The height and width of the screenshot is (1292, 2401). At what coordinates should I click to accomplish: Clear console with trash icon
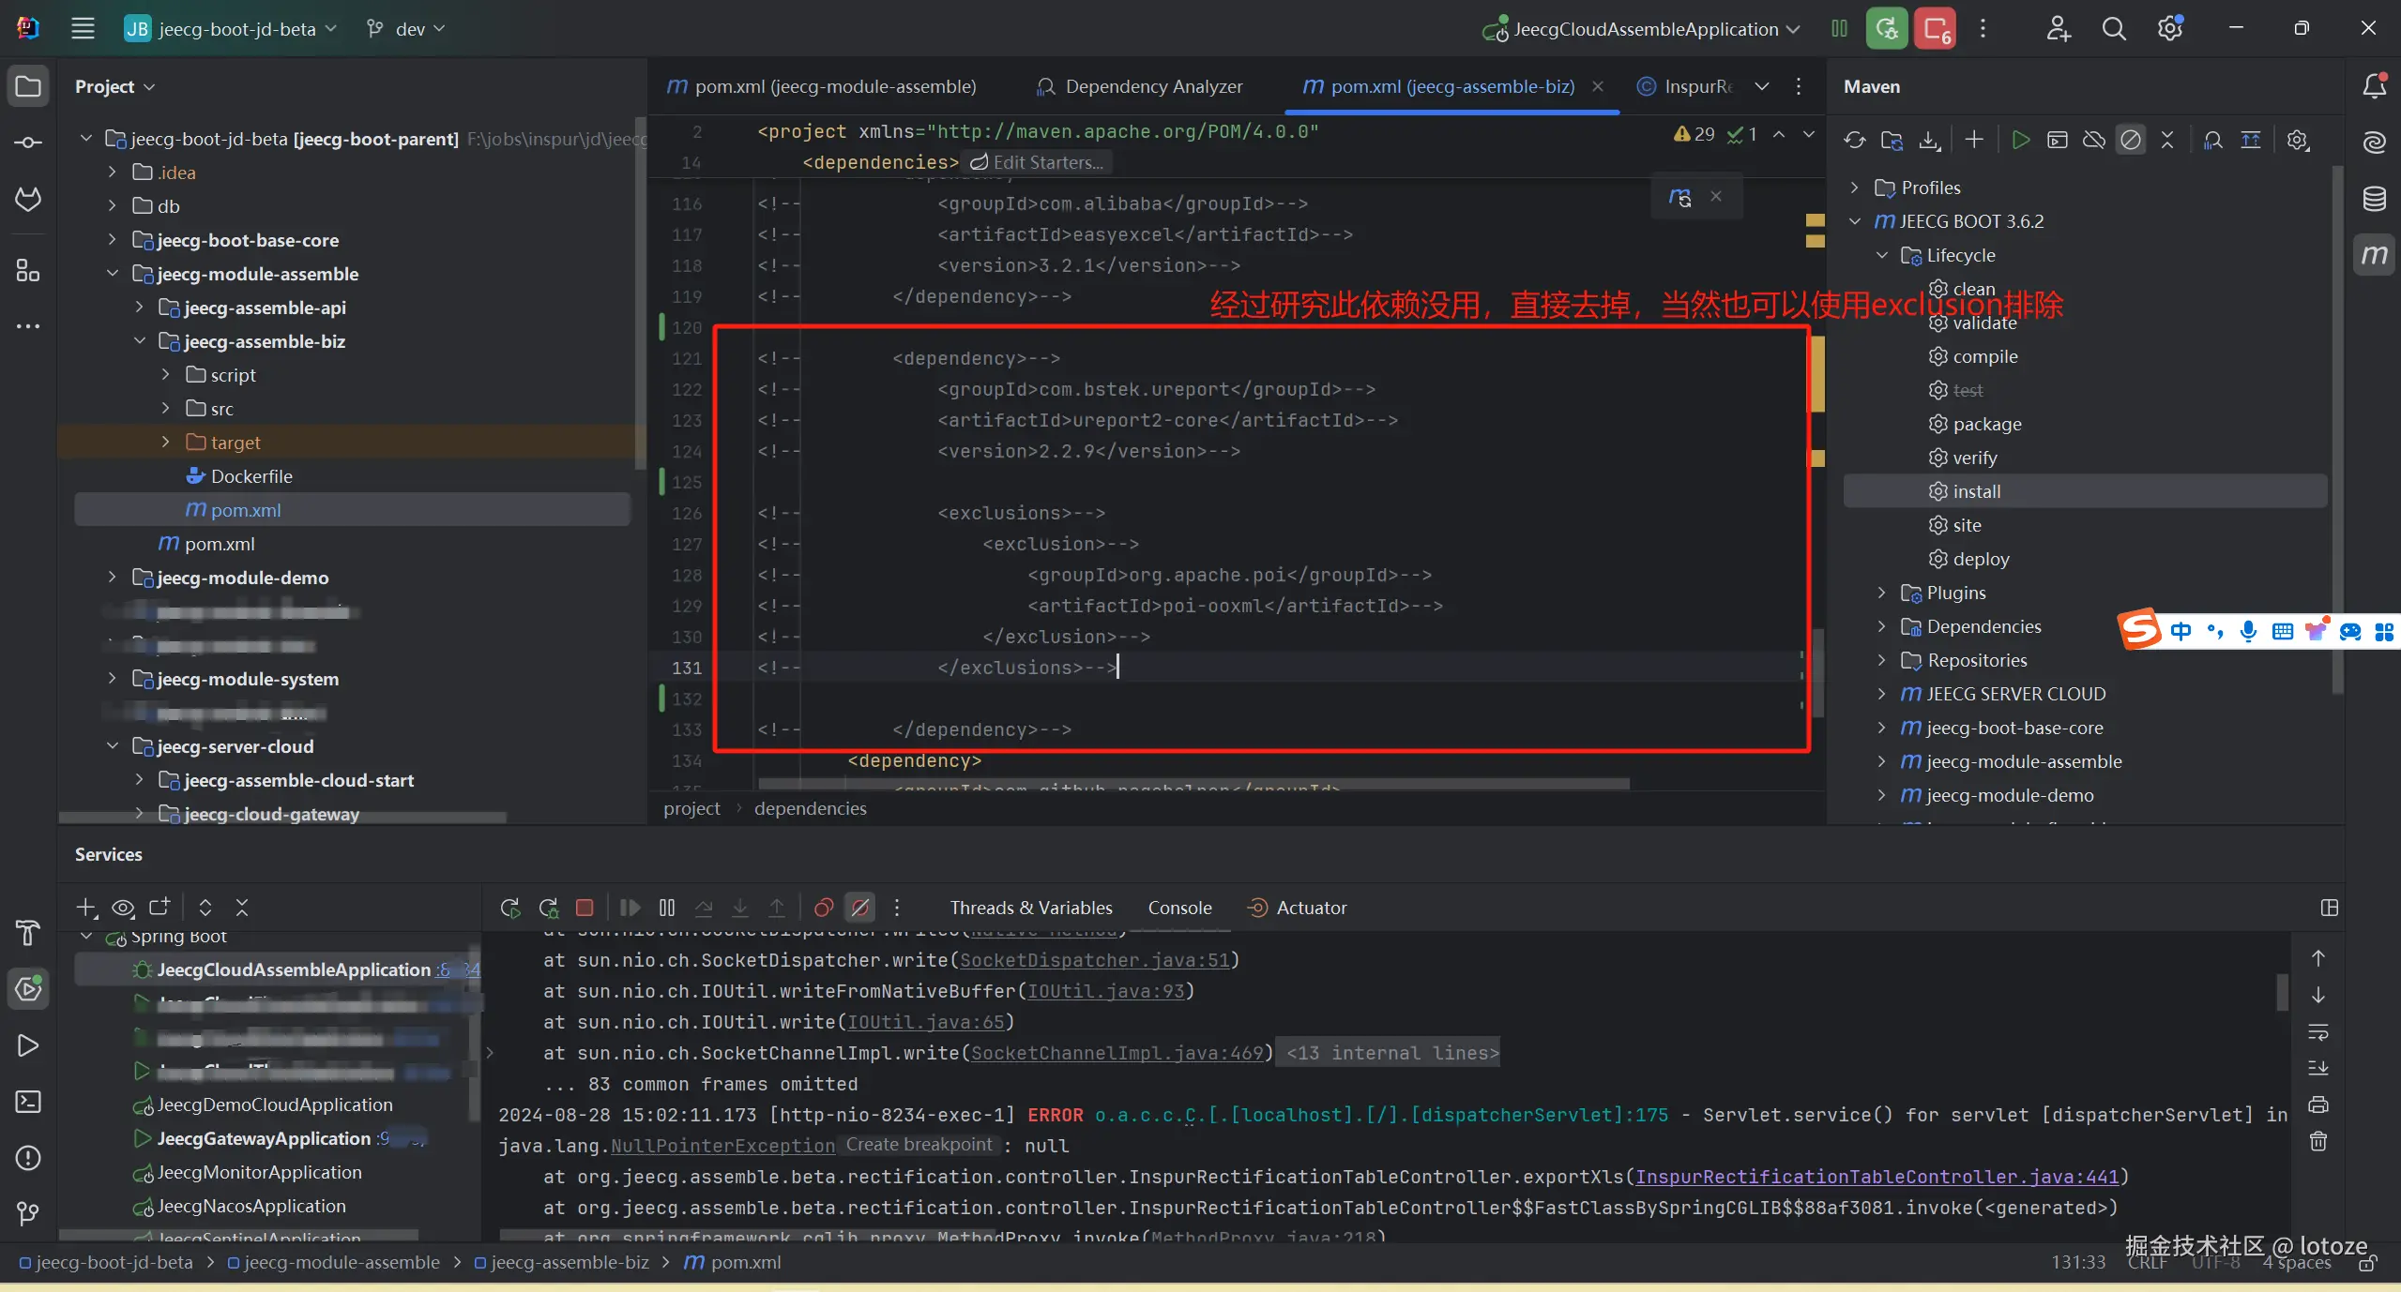point(2317,1141)
